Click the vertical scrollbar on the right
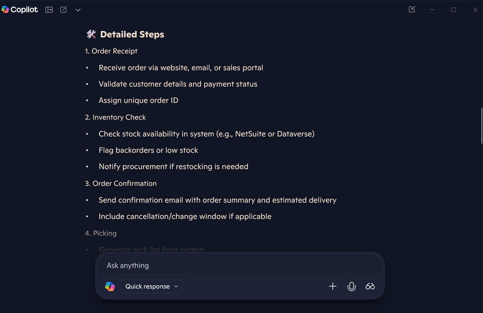483x313 pixels. (482, 126)
